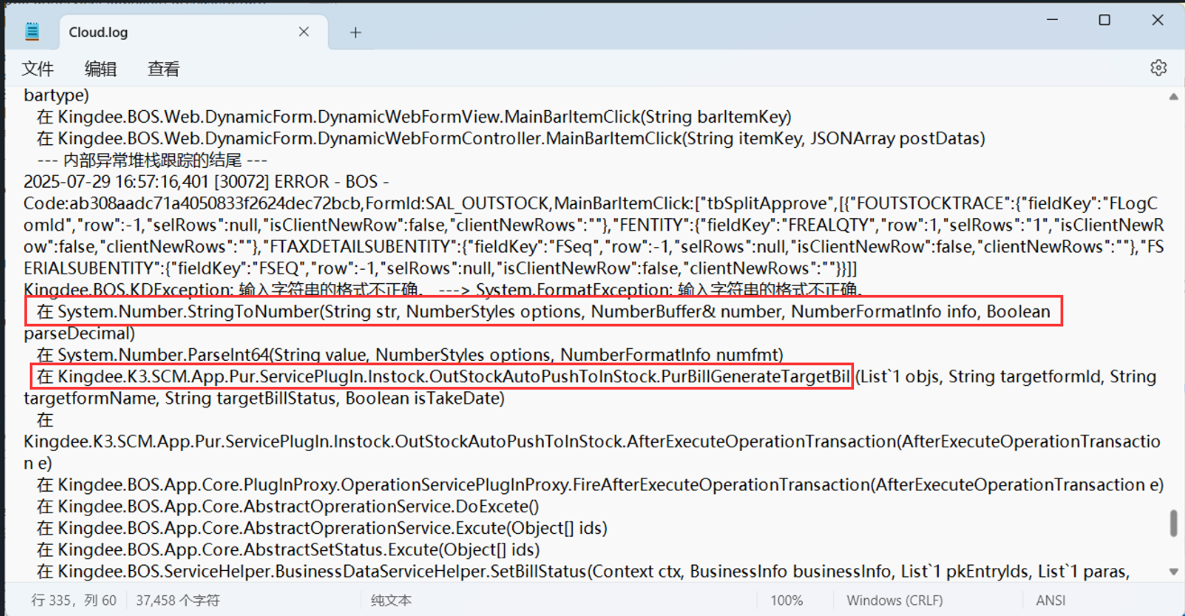Image resolution: width=1185 pixels, height=616 pixels.
Task: Click the scrollbar up arrow
Action: (x=1173, y=95)
